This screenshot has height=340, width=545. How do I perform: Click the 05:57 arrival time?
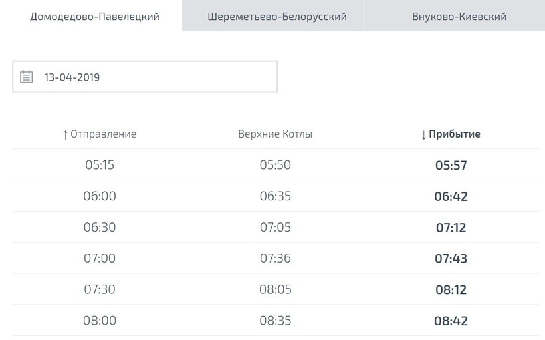451,165
